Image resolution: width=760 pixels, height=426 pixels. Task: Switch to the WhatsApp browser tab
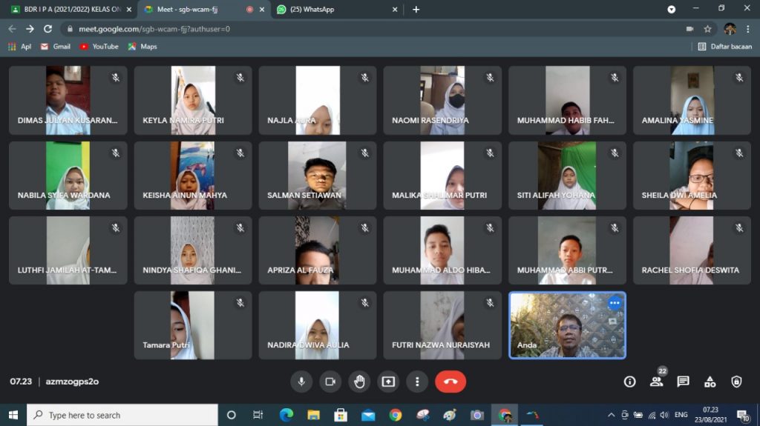pos(334,10)
